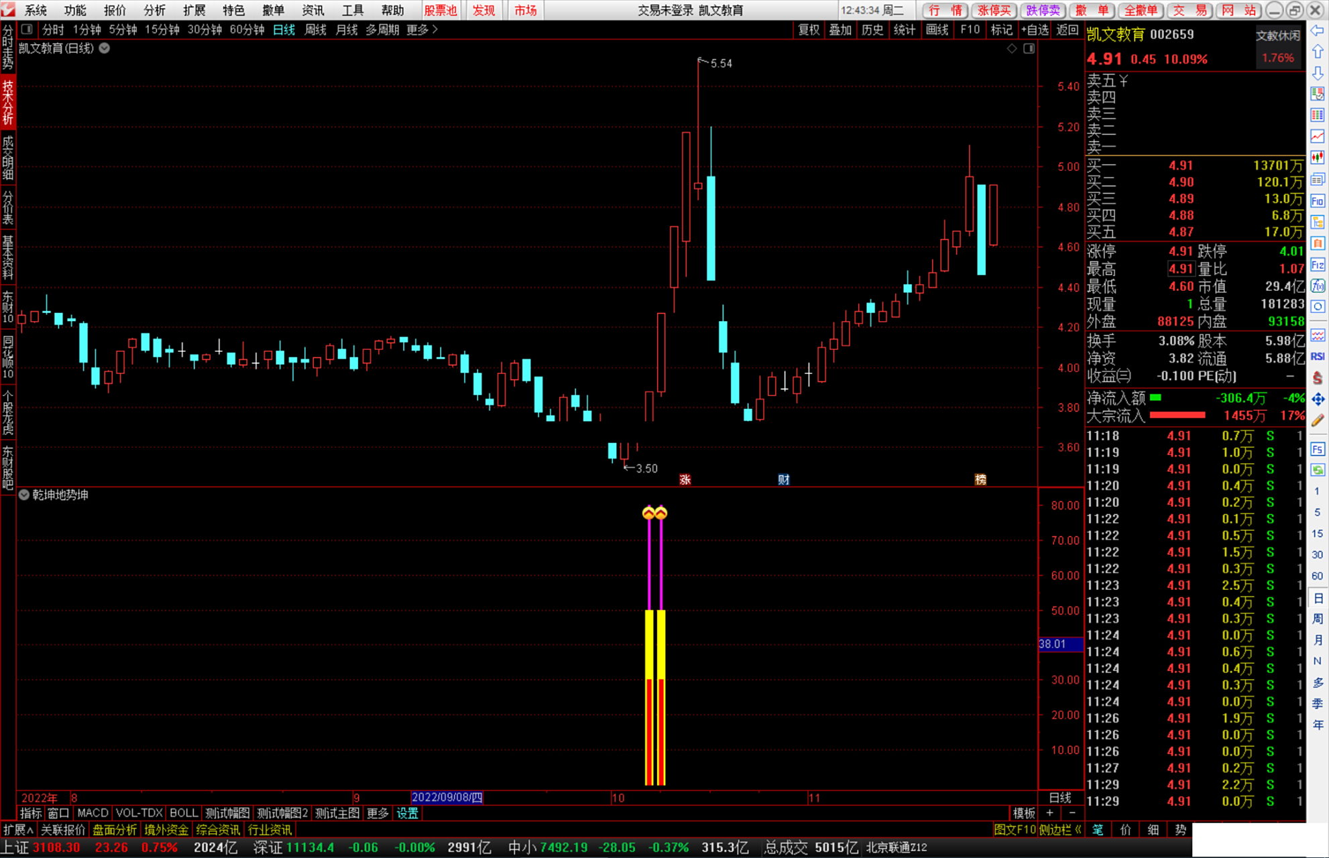The image size is (1329, 858).
Task: Click the 股票池 button
Action: [x=441, y=10]
